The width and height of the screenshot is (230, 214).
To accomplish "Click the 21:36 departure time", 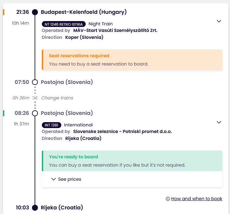I will tap(23, 12).
